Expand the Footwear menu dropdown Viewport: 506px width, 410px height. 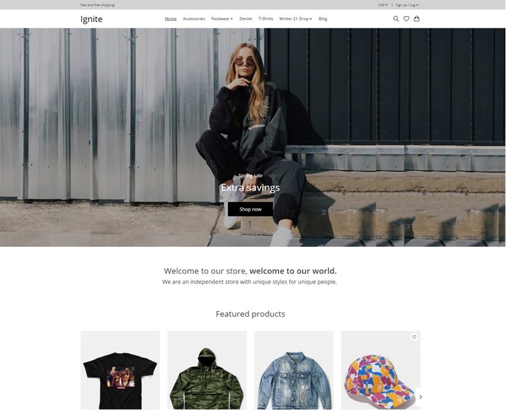coord(222,19)
